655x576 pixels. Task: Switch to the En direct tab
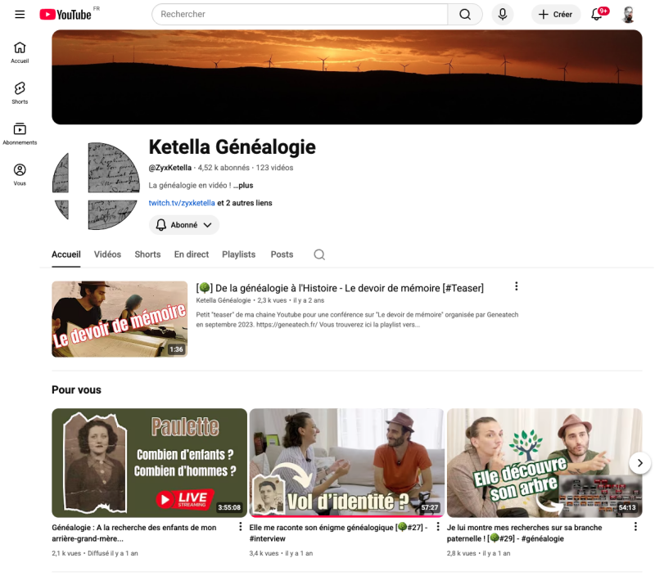tap(192, 254)
